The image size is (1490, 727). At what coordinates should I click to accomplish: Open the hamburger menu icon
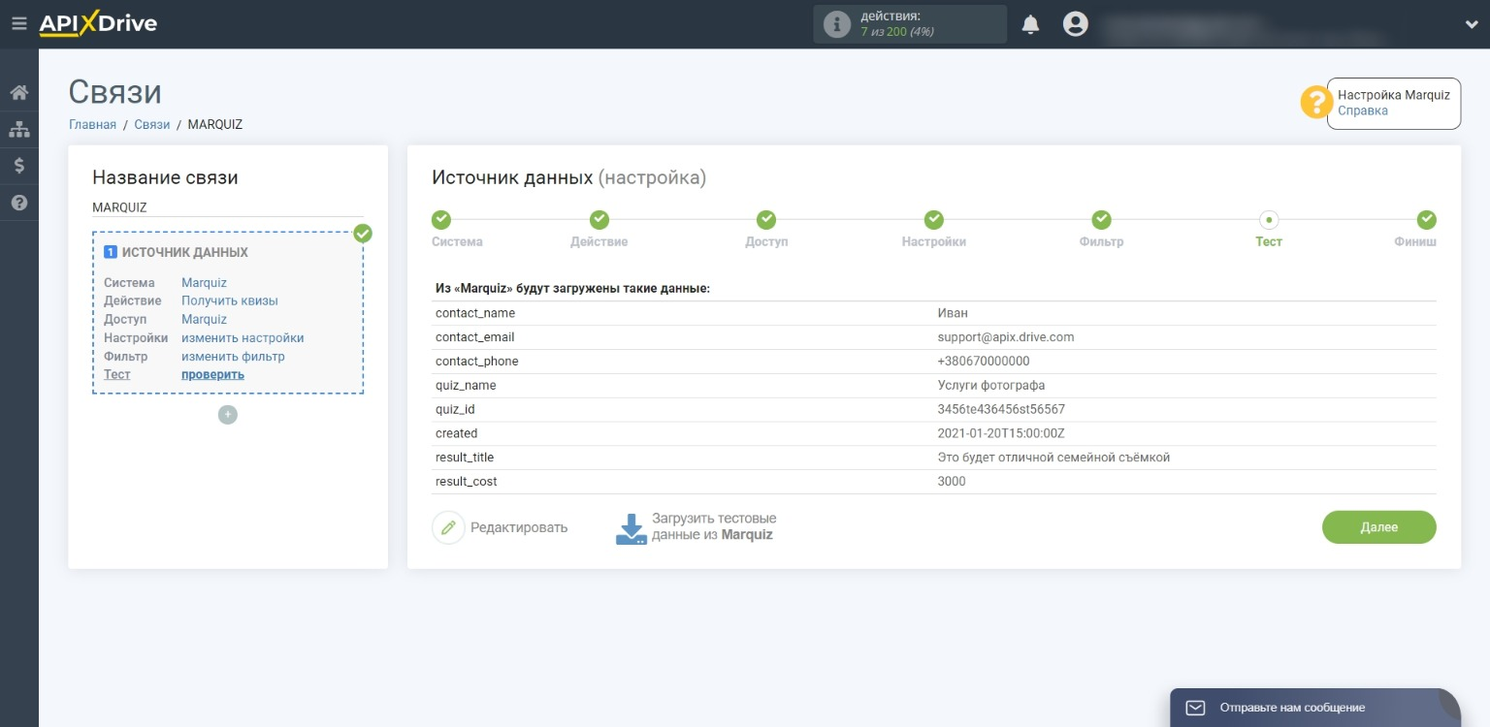[x=18, y=24]
